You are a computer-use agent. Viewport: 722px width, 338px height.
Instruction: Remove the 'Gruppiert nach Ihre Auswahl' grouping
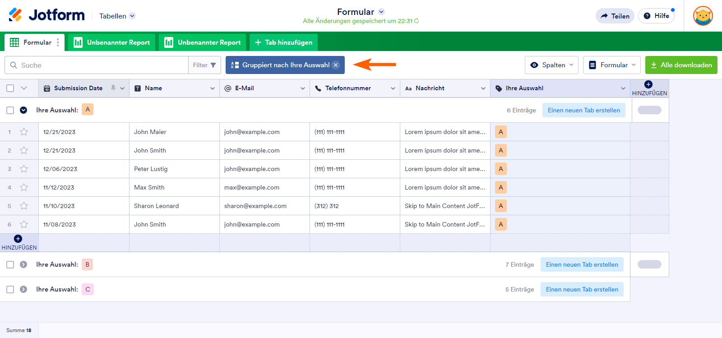tap(336, 65)
